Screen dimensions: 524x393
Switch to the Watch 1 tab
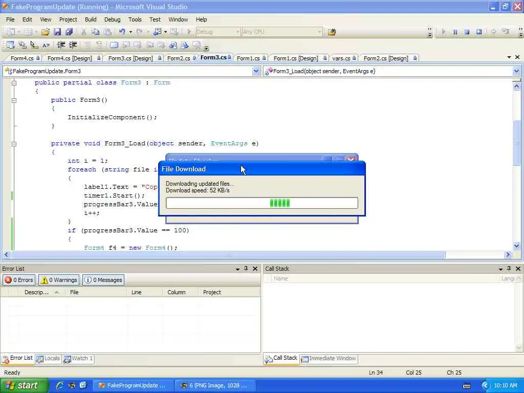point(78,359)
